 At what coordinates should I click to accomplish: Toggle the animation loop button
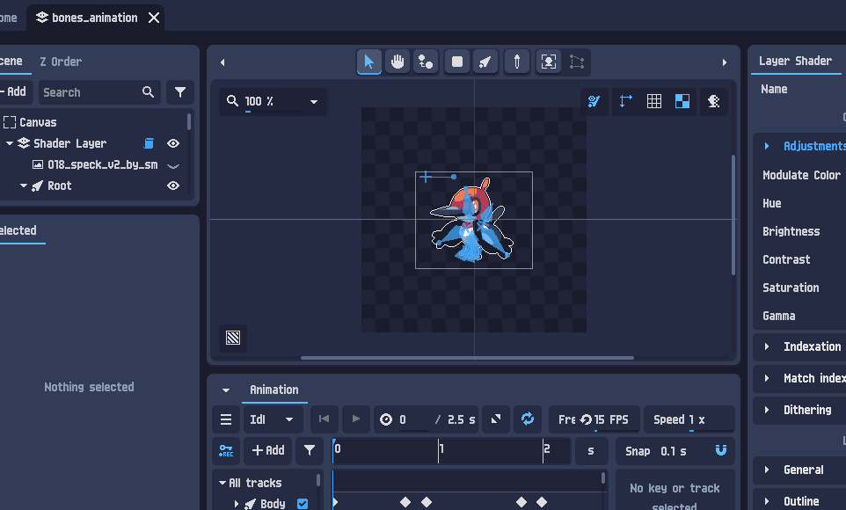[x=528, y=419]
